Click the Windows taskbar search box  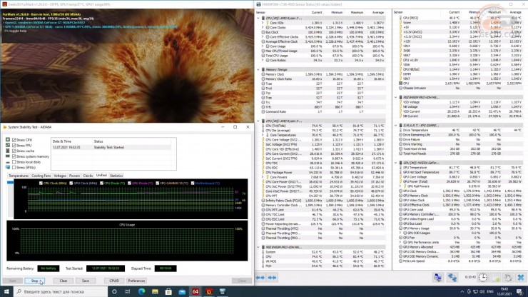click(x=61, y=291)
